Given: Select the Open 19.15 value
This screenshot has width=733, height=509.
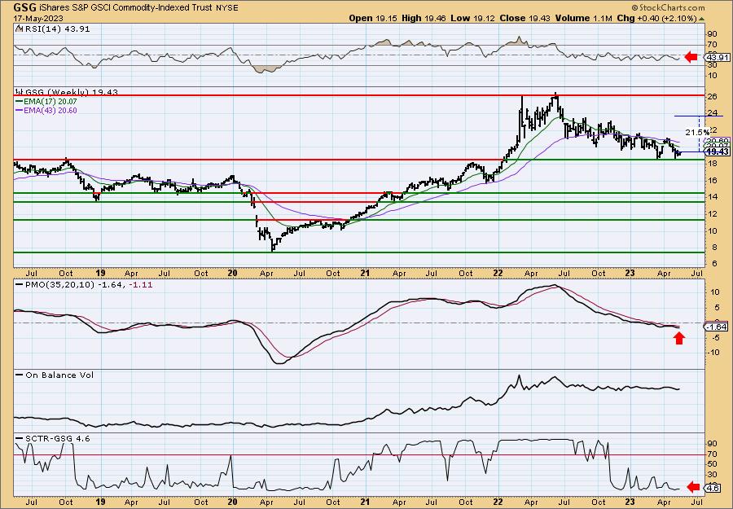Looking at the screenshot, I should coord(372,18).
